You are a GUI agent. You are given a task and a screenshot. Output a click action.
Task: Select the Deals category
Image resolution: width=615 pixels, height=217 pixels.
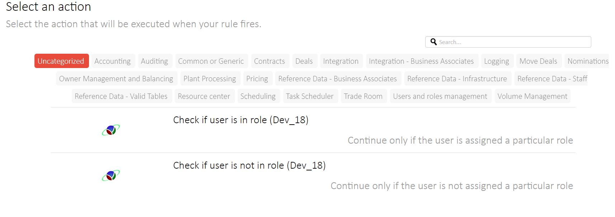pyautogui.click(x=304, y=61)
